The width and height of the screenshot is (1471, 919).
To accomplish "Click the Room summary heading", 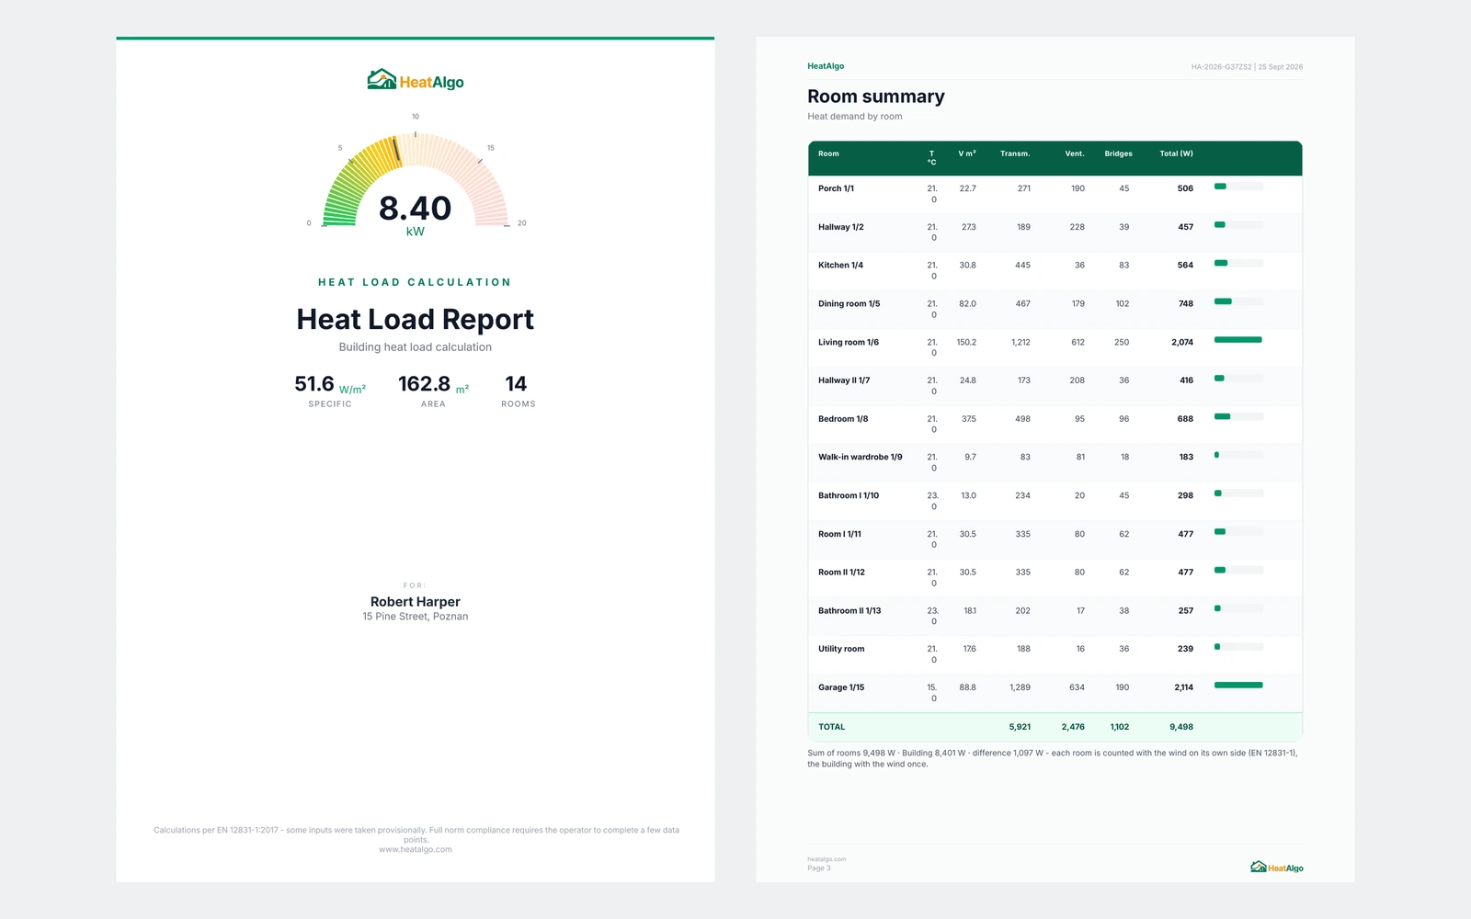I will pyautogui.click(x=876, y=96).
